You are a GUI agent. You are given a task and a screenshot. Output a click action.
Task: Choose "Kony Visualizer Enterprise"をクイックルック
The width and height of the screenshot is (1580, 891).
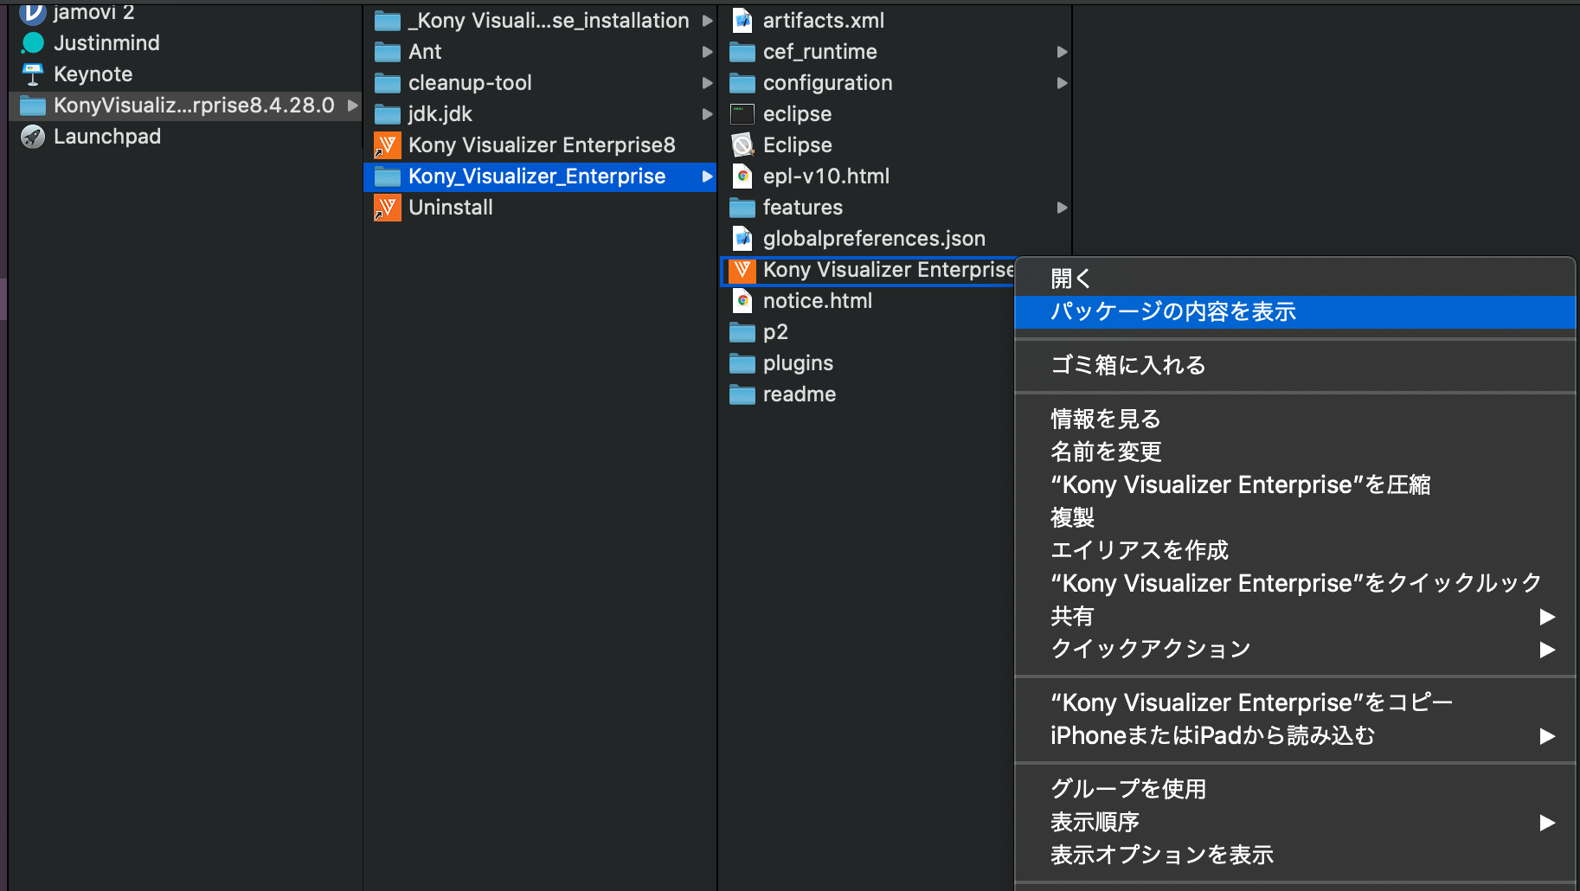coord(1294,583)
